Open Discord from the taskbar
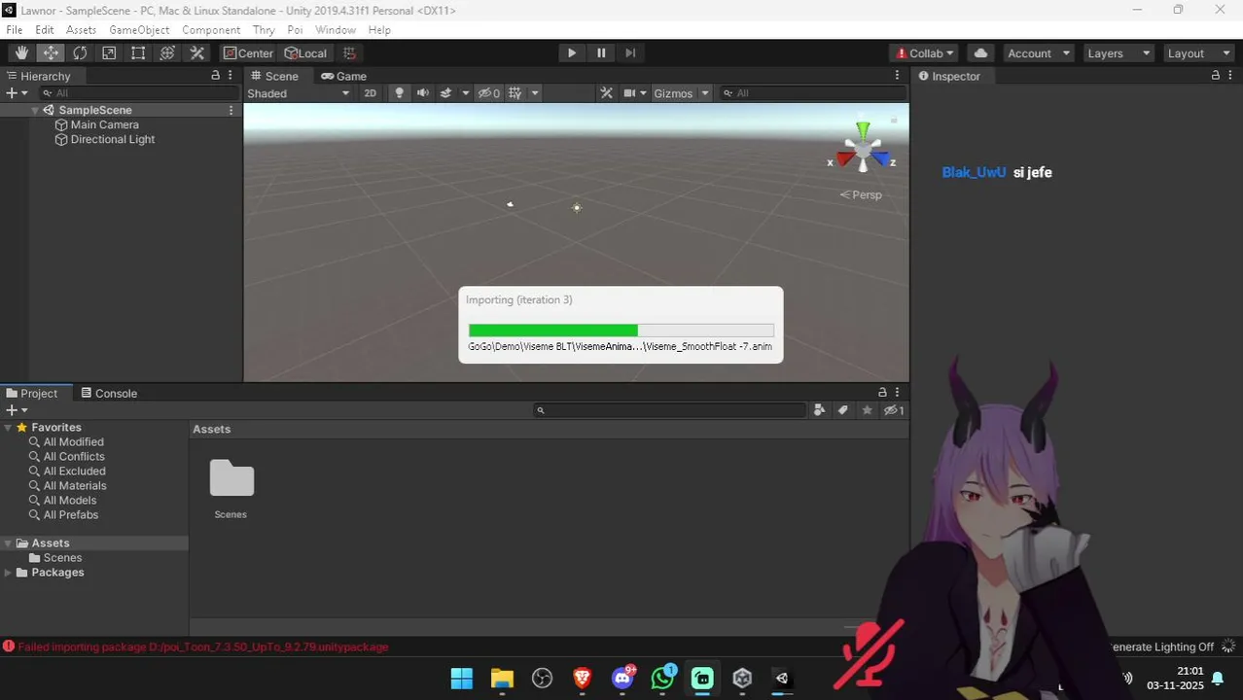Viewport: 1243px width, 700px height. (622, 678)
